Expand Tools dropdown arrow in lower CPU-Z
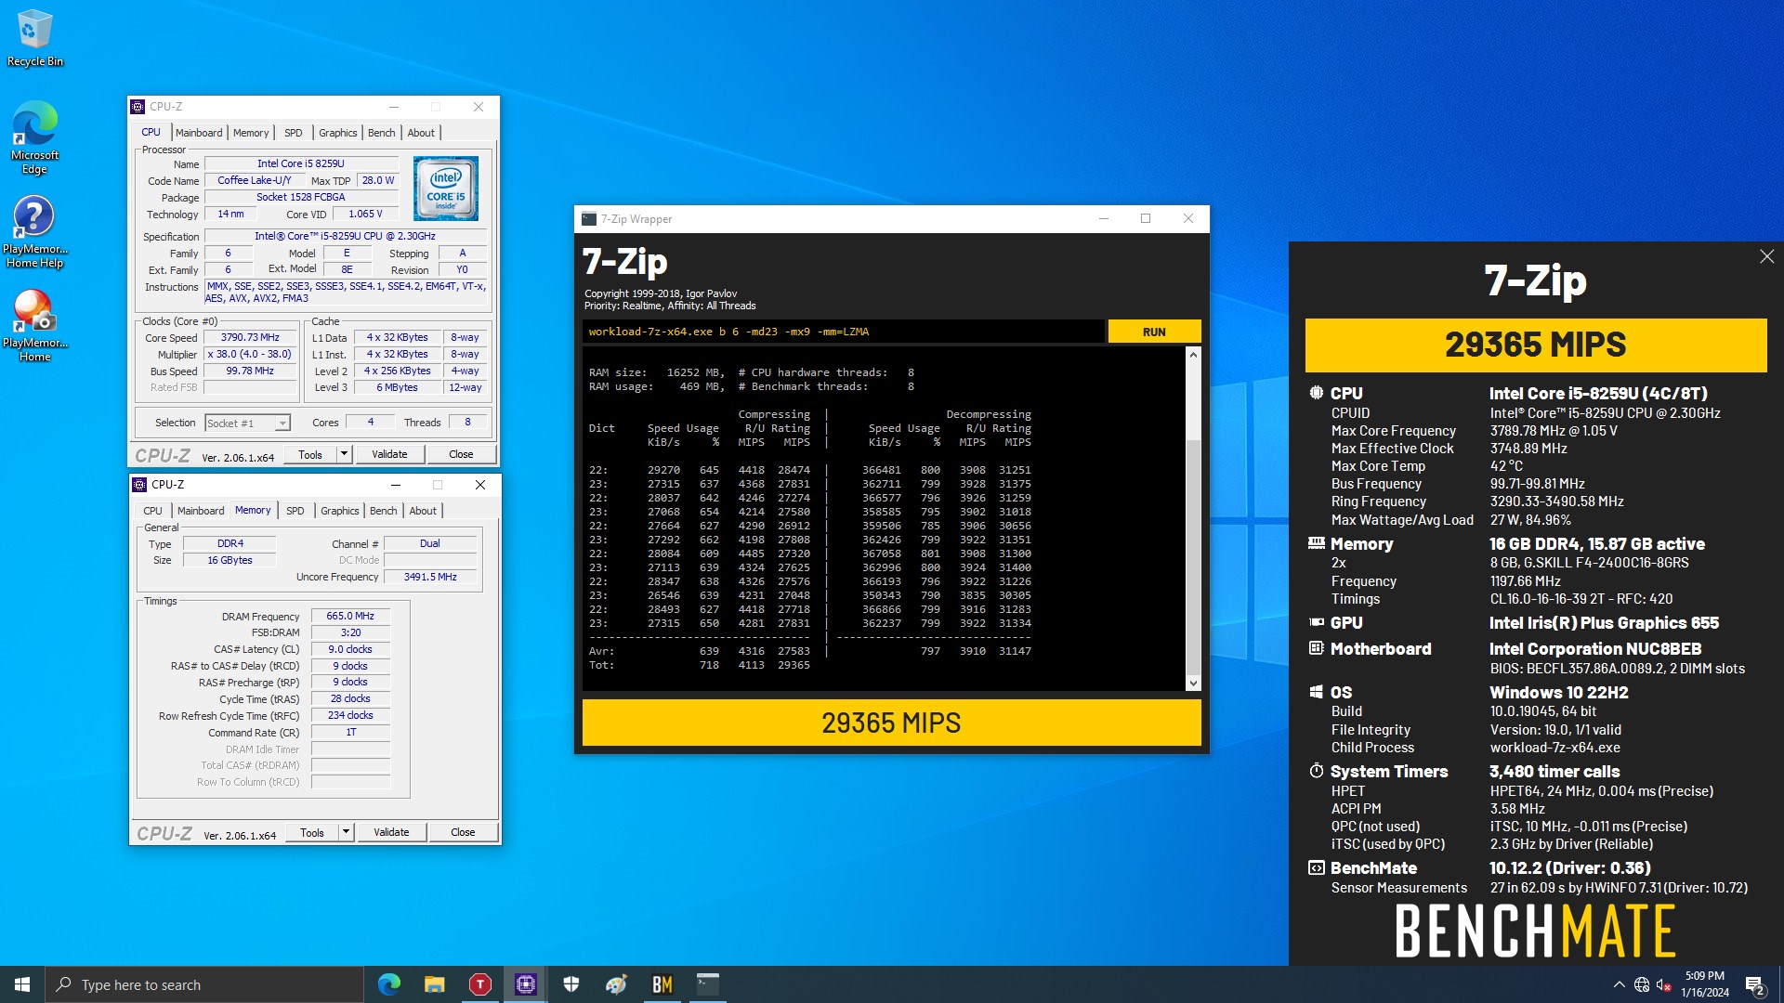 [x=346, y=832]
